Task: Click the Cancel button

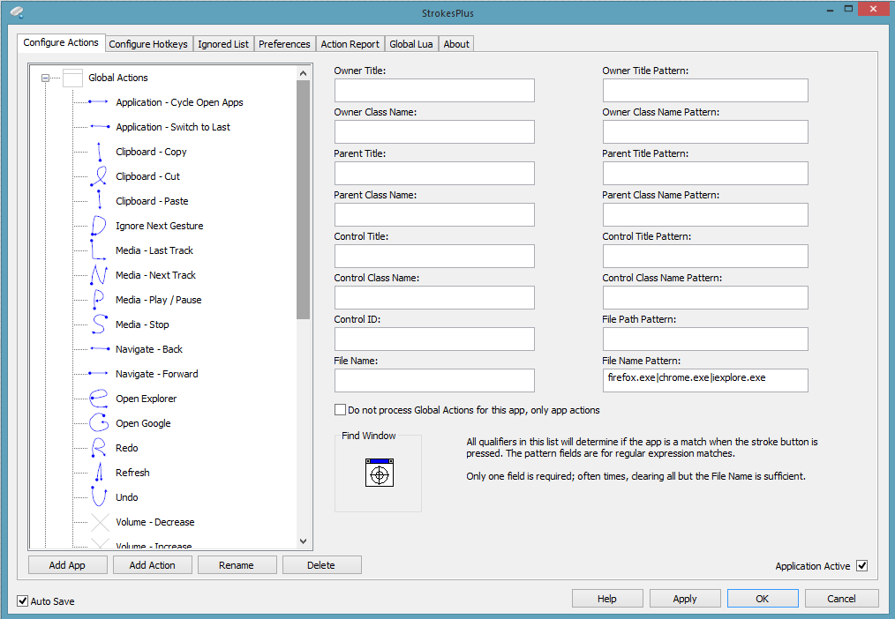Action: (841, 599)
